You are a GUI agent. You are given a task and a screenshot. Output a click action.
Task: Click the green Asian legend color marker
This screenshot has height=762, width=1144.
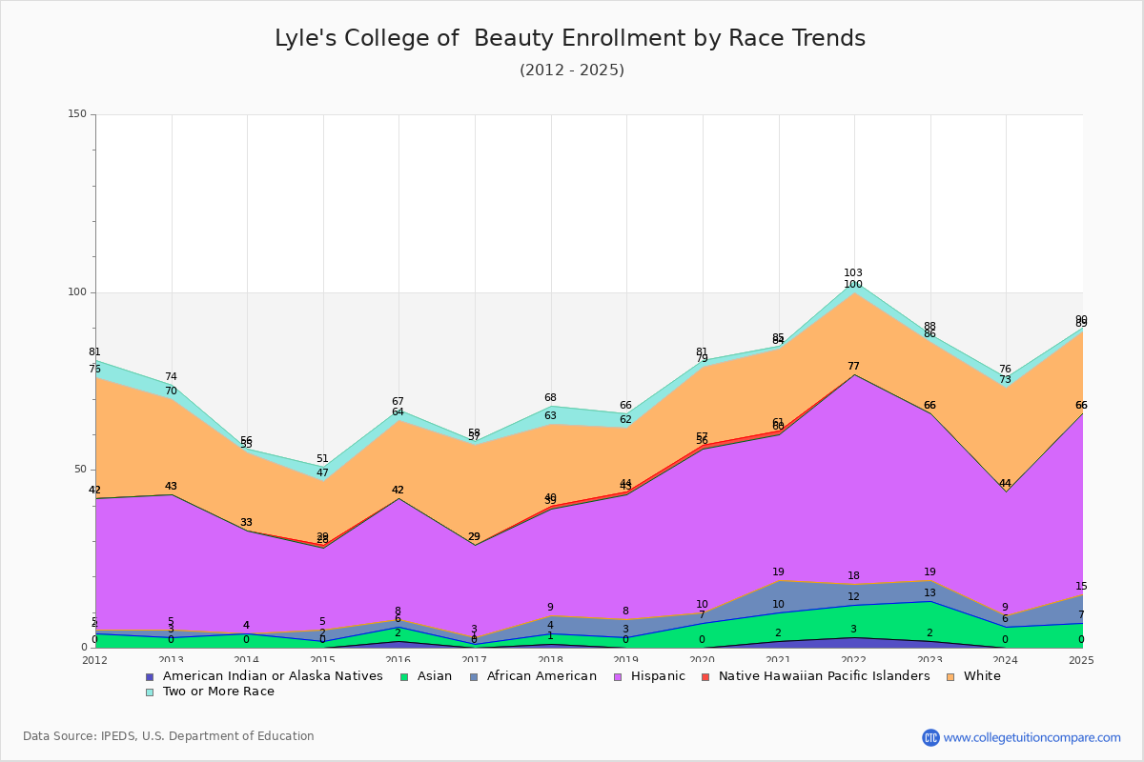click(403, 676)
